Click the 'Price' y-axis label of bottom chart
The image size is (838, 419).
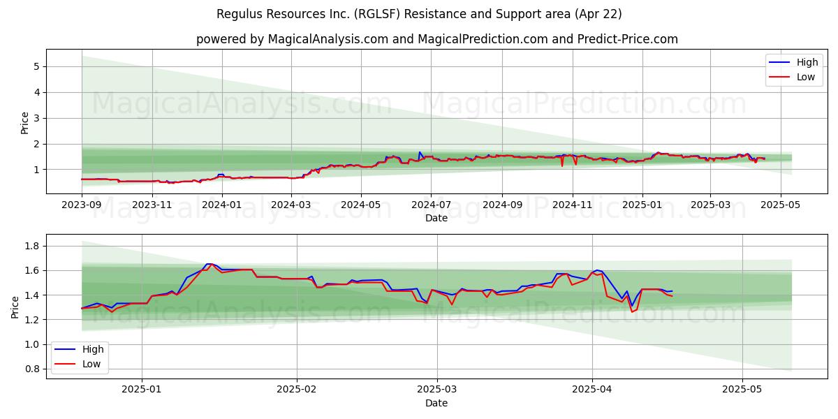click(x=15, y=307)
